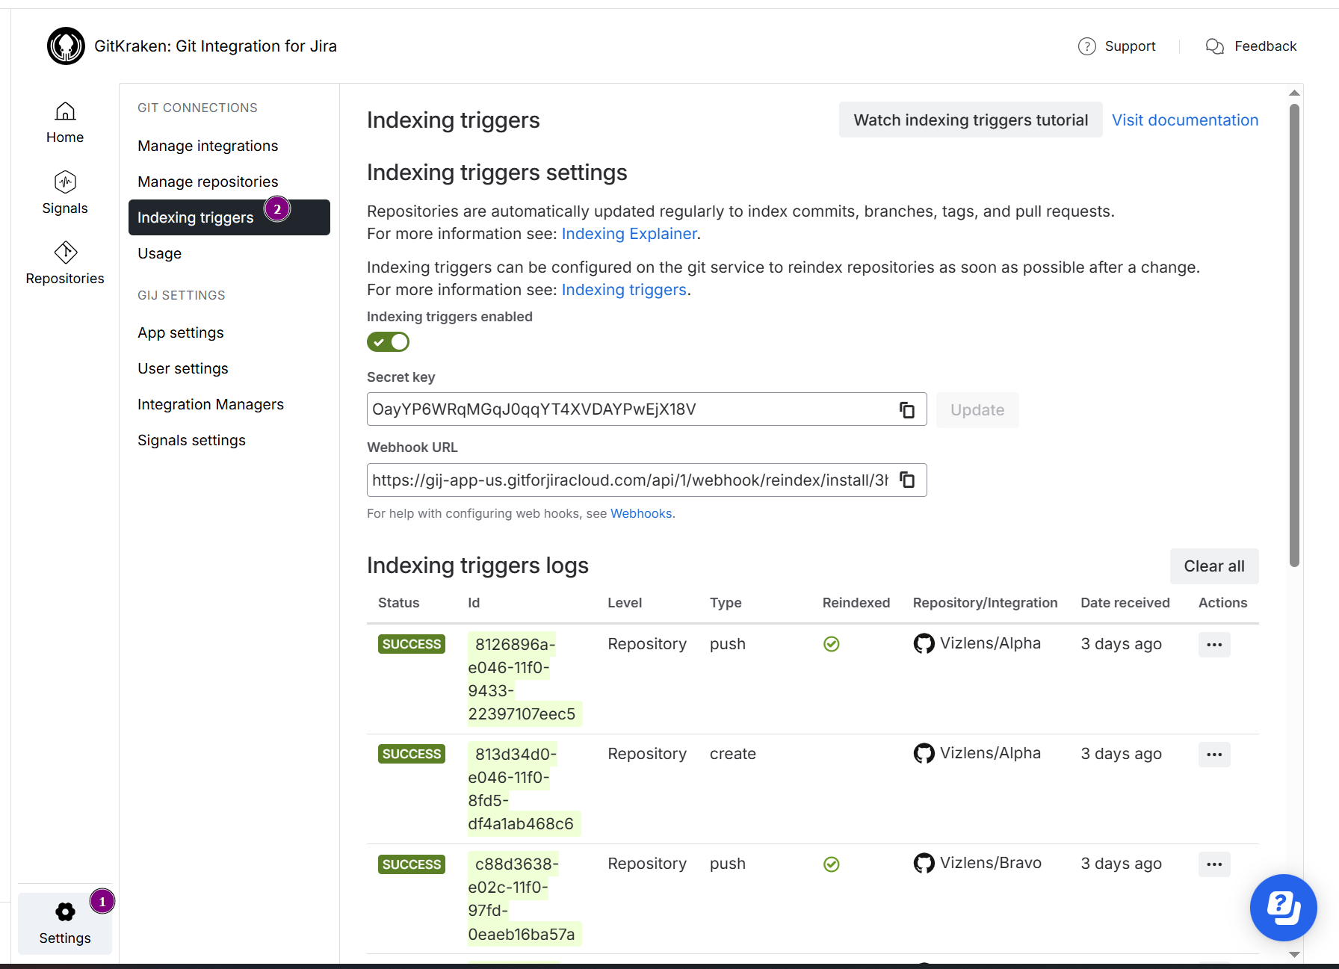Disable the Indexing triggers enabled toggle
Viewport: 1339px width, 969px height.
point(388,342)
